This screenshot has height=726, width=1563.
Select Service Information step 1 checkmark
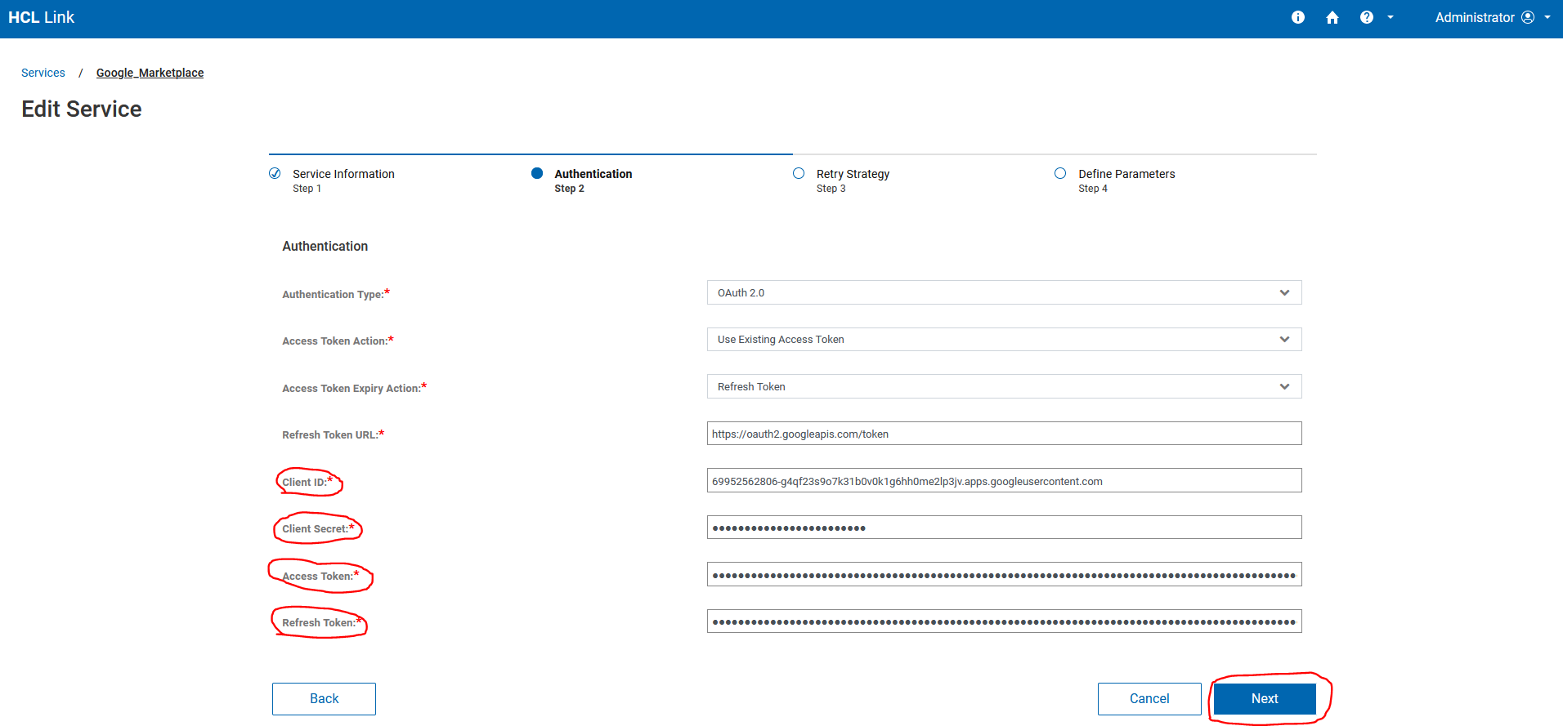(x=275, y=173)
